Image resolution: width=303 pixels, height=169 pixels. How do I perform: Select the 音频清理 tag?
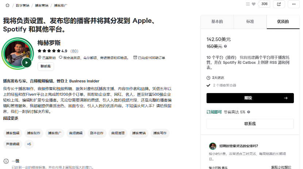[x=118, y=133]
